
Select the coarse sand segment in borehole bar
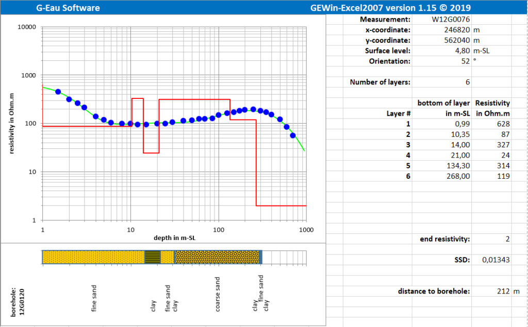coord(216,257)
